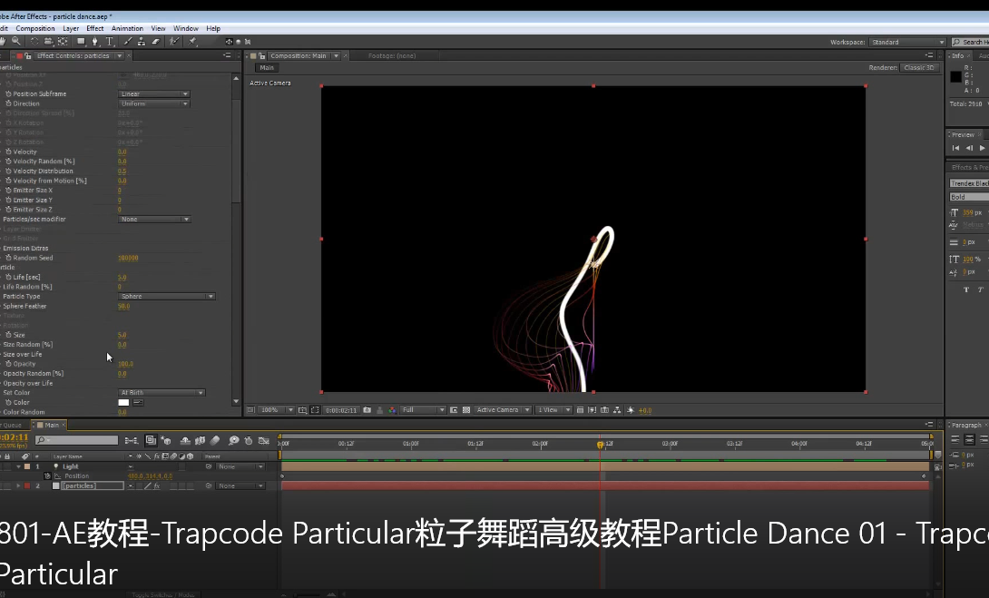
Task: Open the Particle Type dropdown showing Sphere
Action: point(167,297)
